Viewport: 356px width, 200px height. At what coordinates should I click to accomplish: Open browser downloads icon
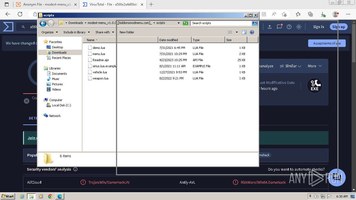point(323,14)
